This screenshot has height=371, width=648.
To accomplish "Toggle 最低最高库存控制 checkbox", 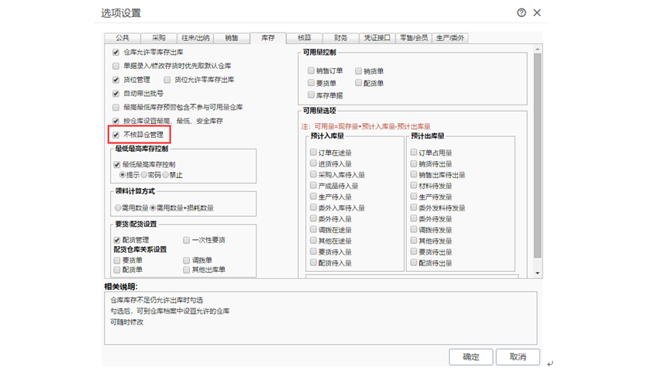I will point(117,164).
